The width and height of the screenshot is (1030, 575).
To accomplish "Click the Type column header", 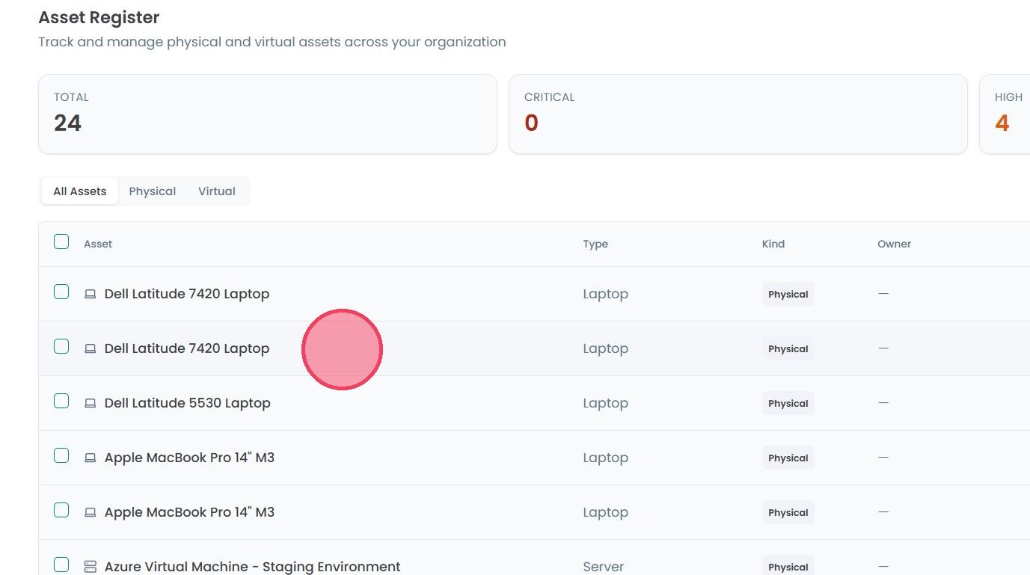I will click(595, 244).
